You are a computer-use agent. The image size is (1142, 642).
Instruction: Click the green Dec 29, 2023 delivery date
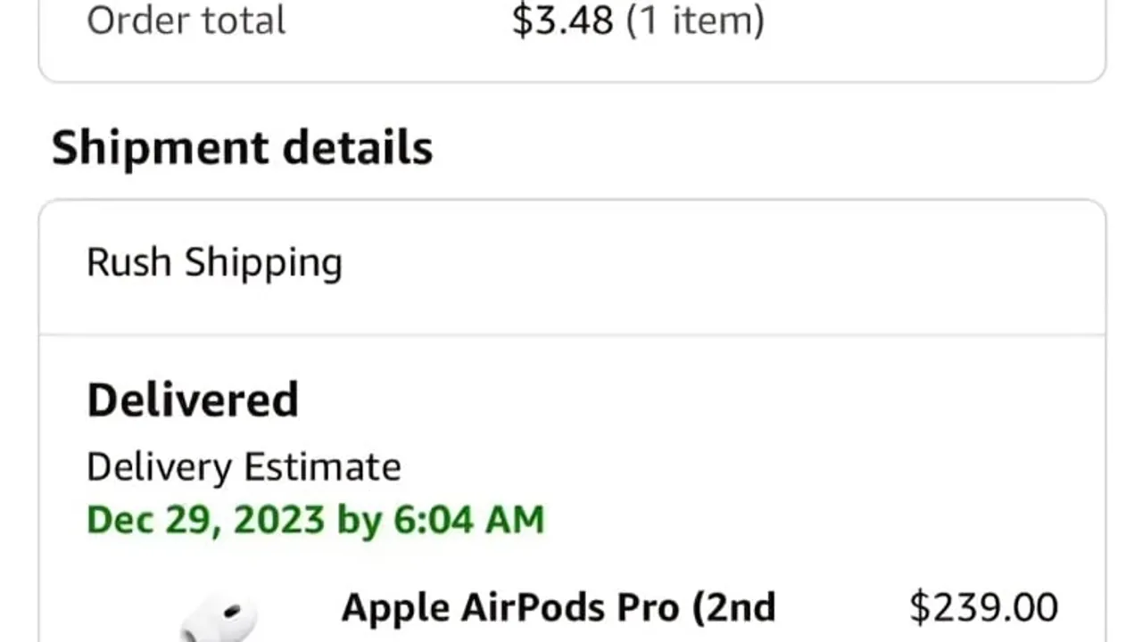coord(315,520)
